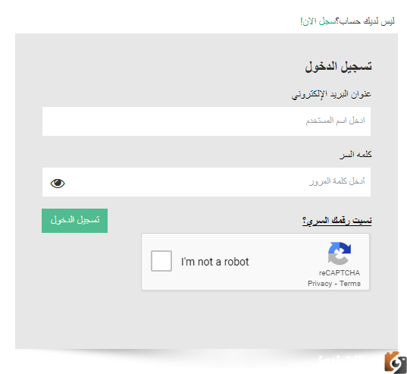Click the reCAPTCHA arrows logo
This screenshot has width=407, height=374.
click(x=340, y=253)
